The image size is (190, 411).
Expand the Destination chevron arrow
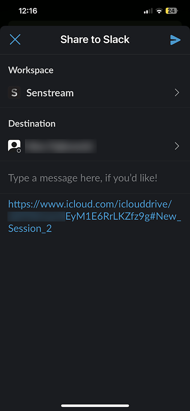click(177, 146)
